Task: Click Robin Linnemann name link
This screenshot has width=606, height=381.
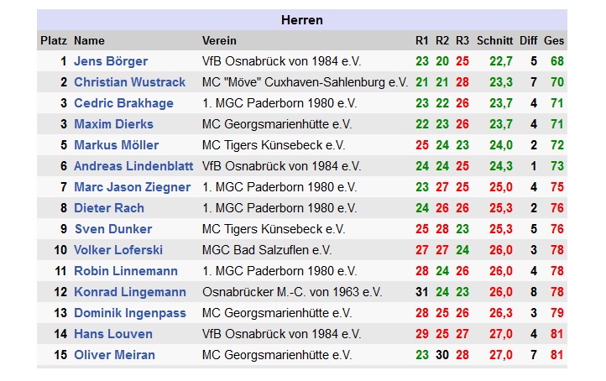Action: 126,271
